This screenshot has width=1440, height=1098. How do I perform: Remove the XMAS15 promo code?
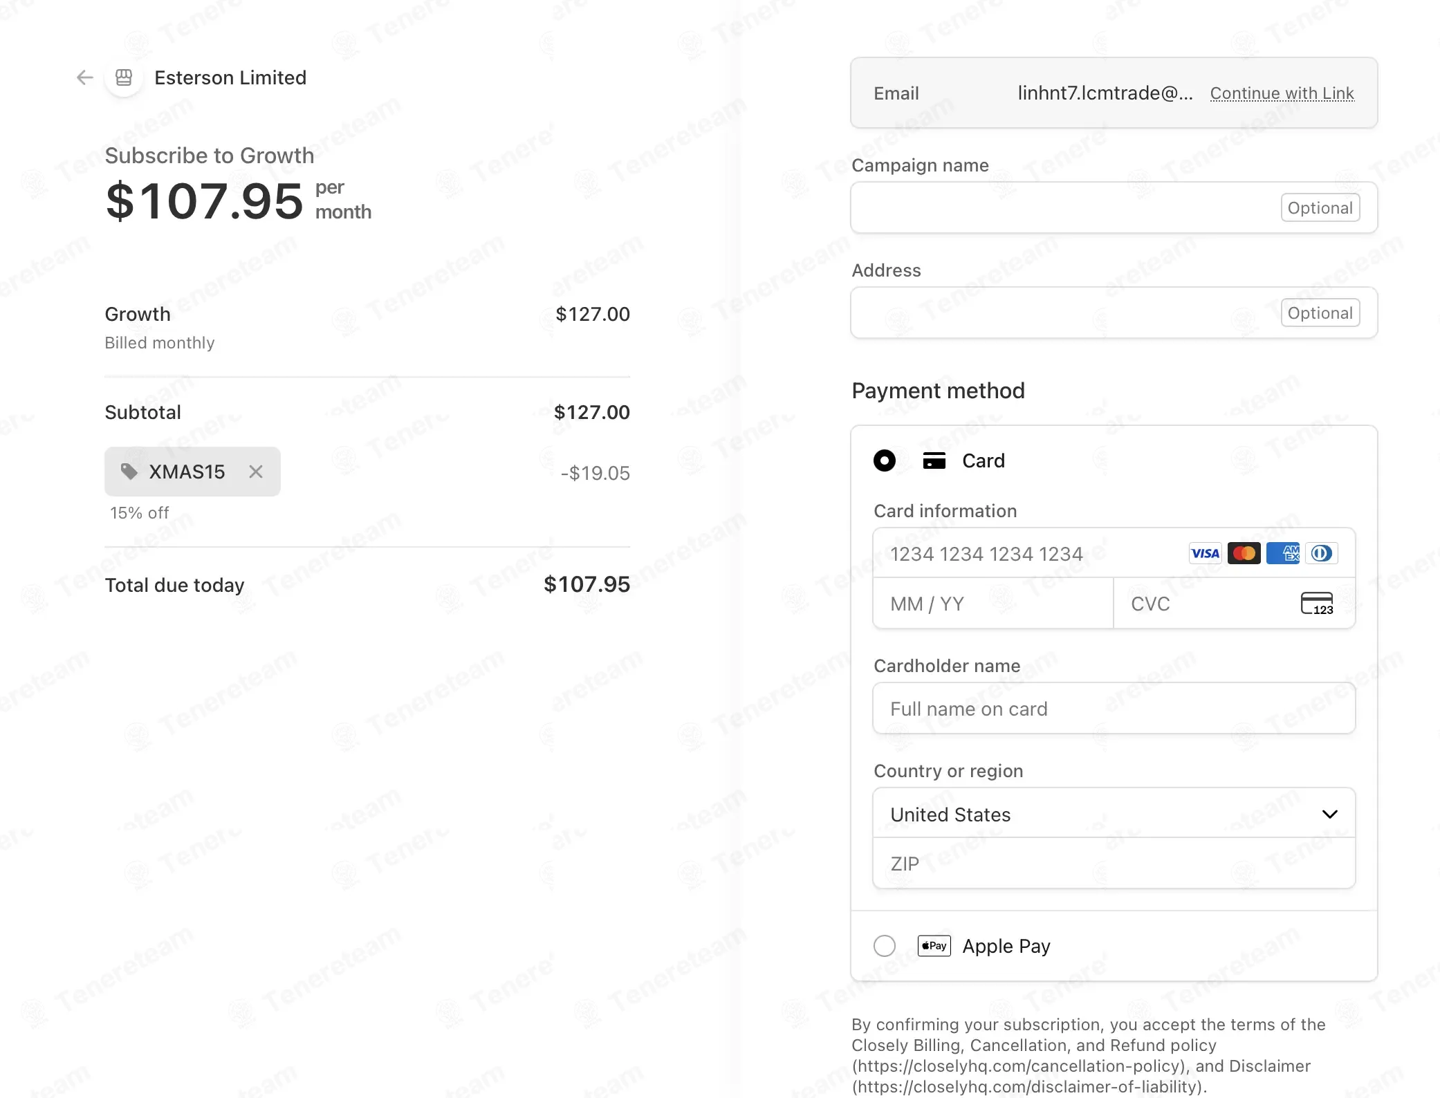pyautogui.click(x=256, y=472)
